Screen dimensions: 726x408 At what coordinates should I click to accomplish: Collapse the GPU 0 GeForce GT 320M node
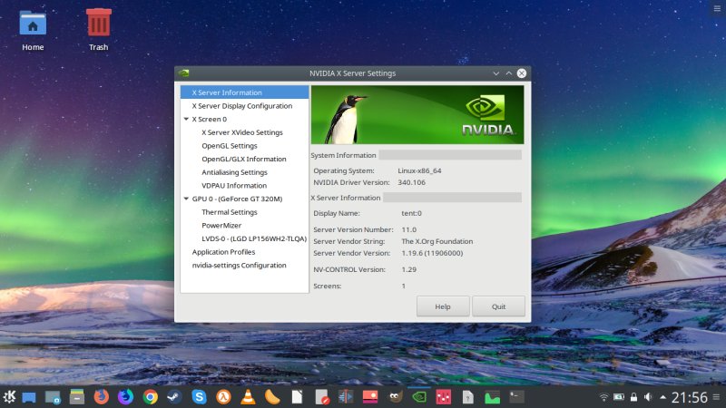[186, 199]
